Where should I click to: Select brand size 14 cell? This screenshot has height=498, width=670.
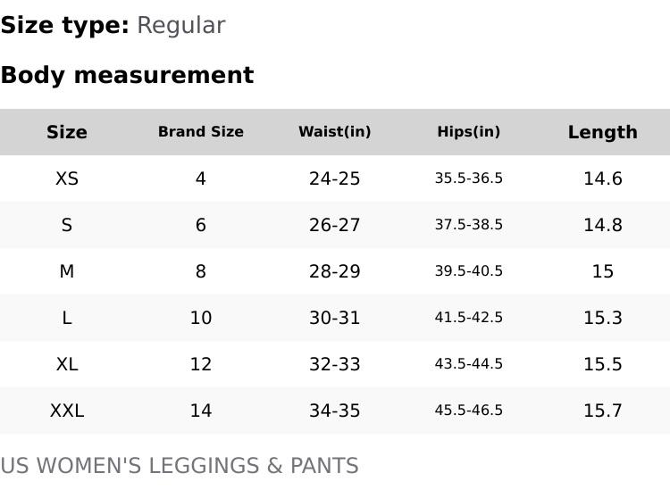[201, 411]
